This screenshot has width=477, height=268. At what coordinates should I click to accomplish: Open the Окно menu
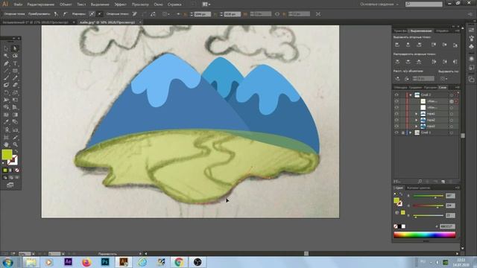158,4
